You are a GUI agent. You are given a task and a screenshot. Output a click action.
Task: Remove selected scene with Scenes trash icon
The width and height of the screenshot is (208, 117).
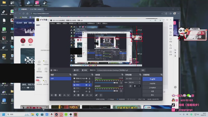56,95
